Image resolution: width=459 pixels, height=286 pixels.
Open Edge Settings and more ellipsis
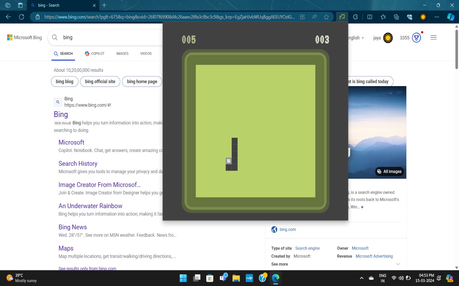click(436, 17)
